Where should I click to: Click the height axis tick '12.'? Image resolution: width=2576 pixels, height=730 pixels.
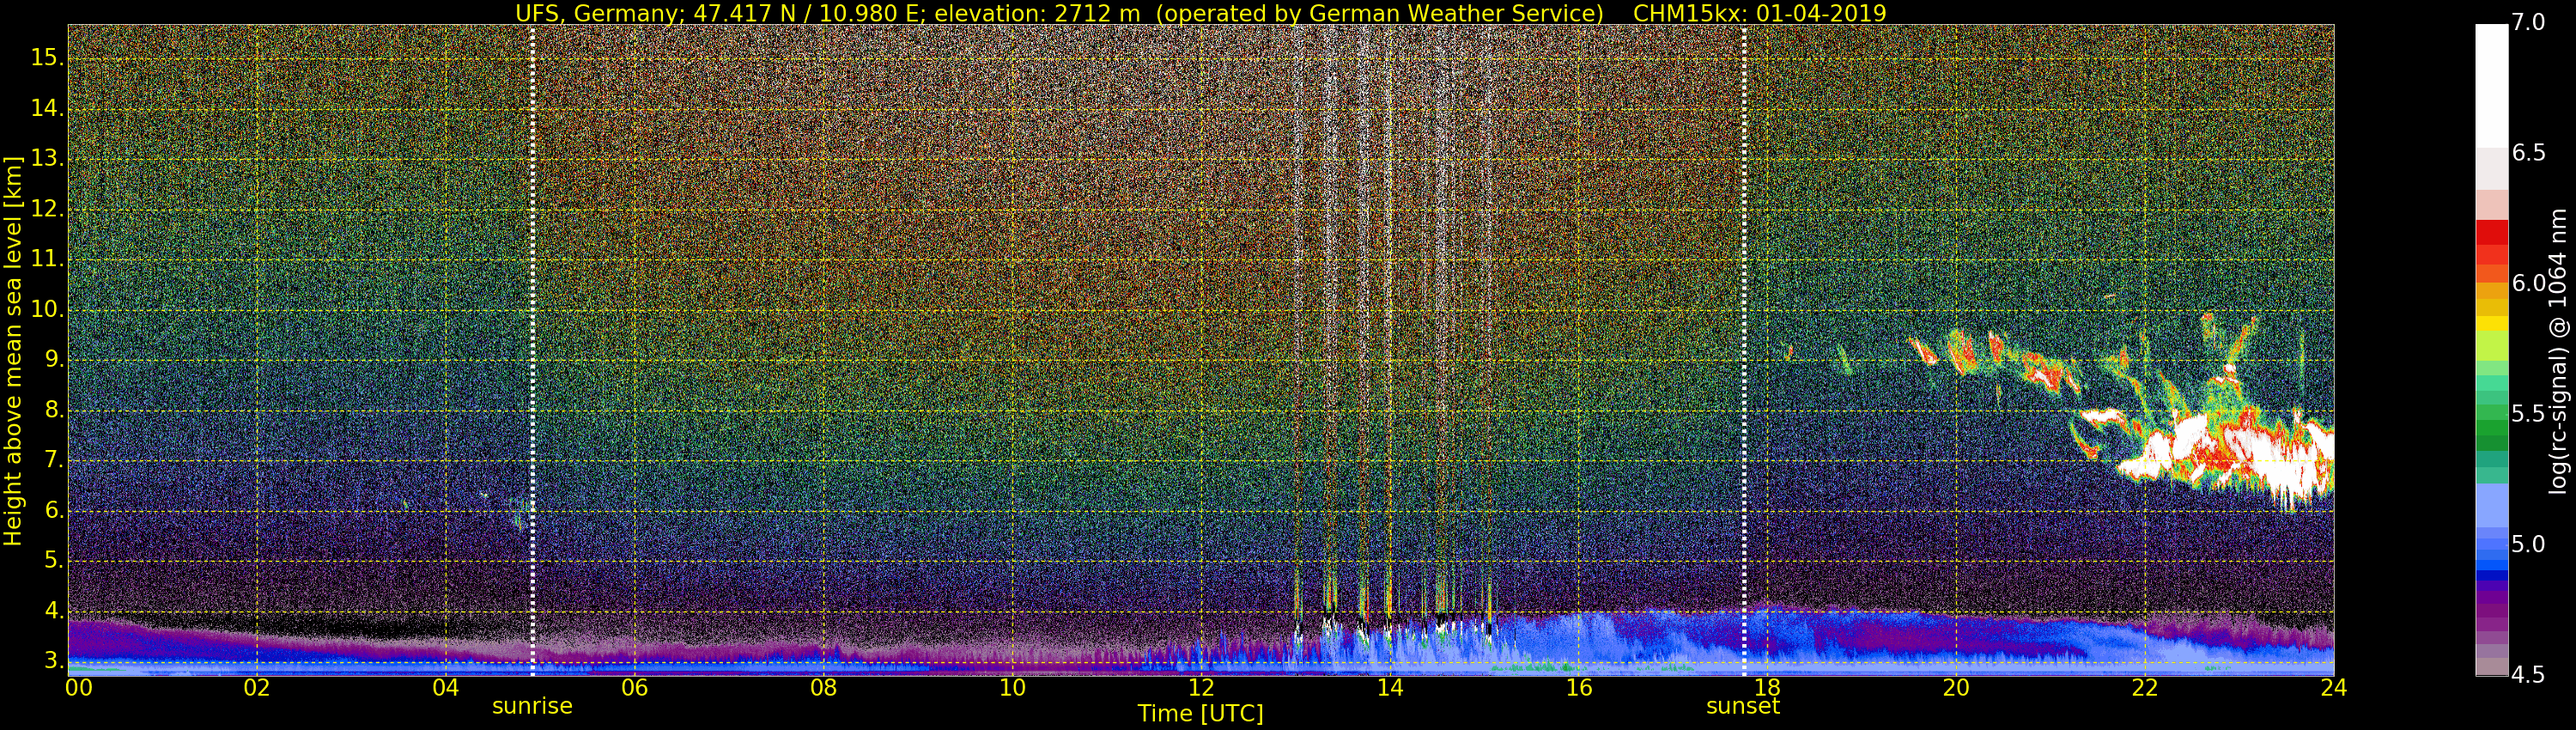point(47,209)
